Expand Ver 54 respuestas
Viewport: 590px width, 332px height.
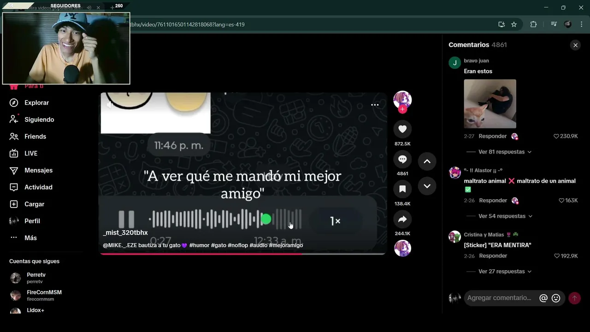pos(505,216)
